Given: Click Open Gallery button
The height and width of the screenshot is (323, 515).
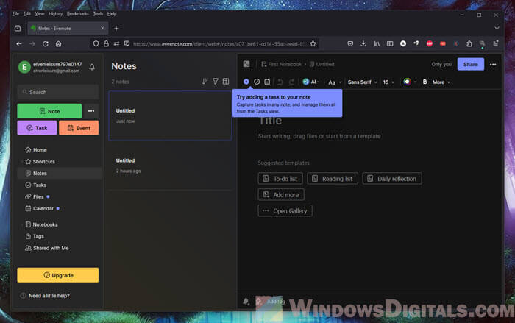Looking at the screenshot, I should tap(285, 210).
